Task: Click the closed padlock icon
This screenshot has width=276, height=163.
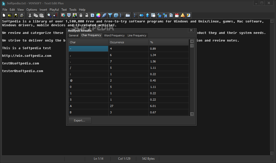Action: tap(81, 15)
